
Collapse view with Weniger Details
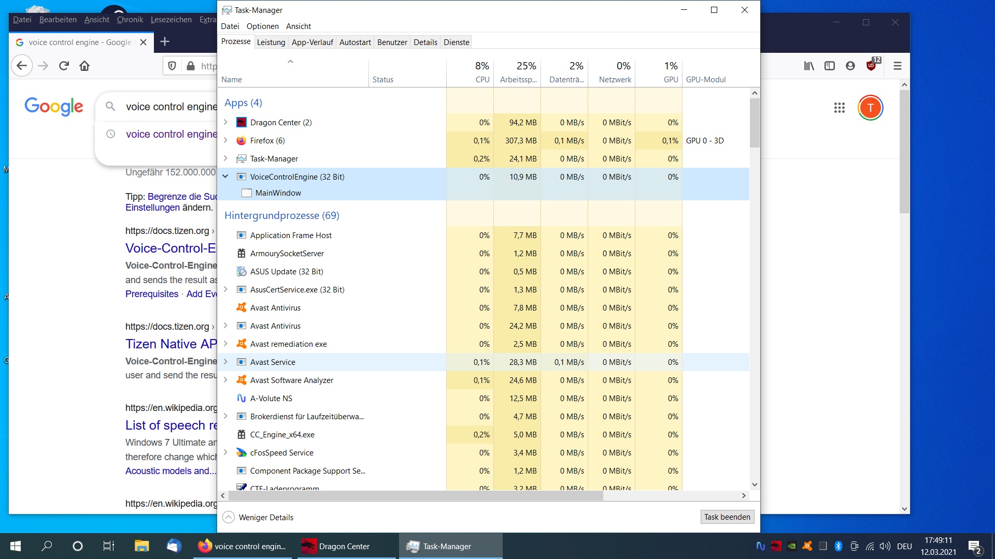[258, 517]
